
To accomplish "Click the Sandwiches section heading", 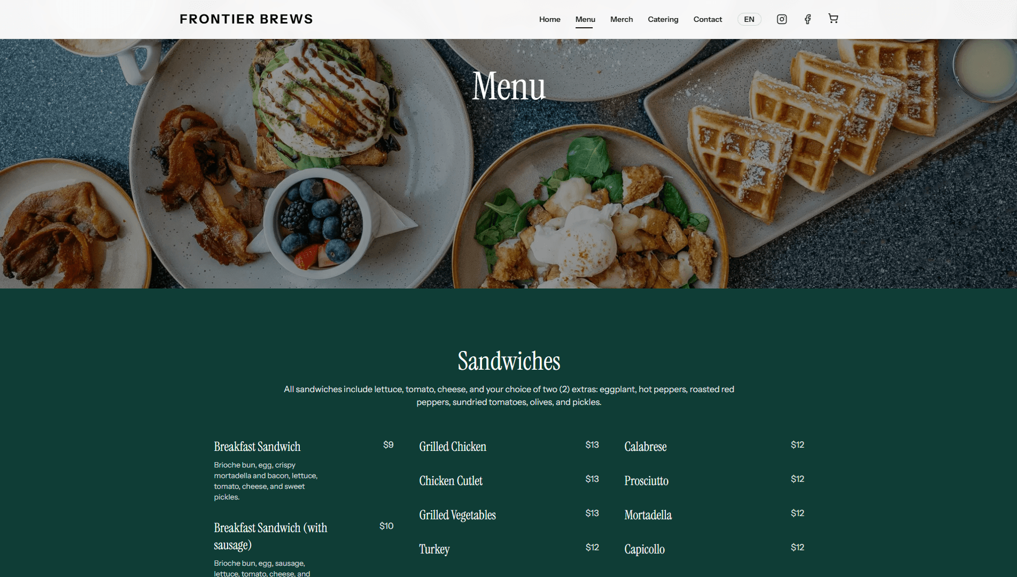I will (509, 361).
